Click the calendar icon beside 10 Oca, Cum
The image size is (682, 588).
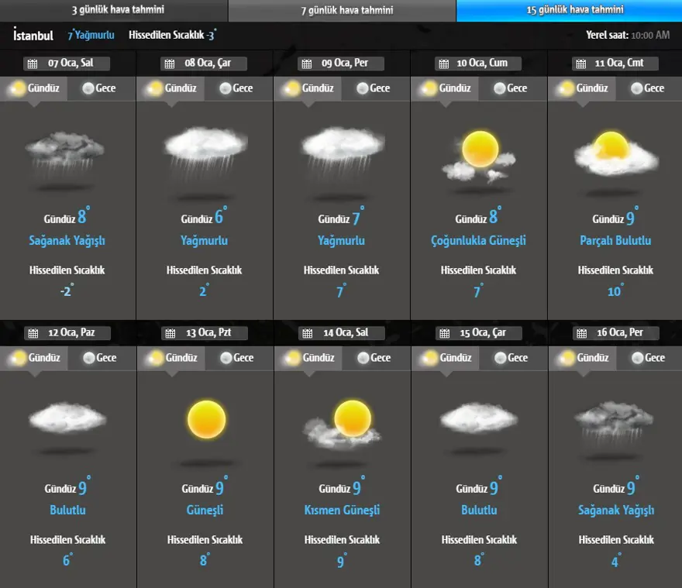coord(443,64)
